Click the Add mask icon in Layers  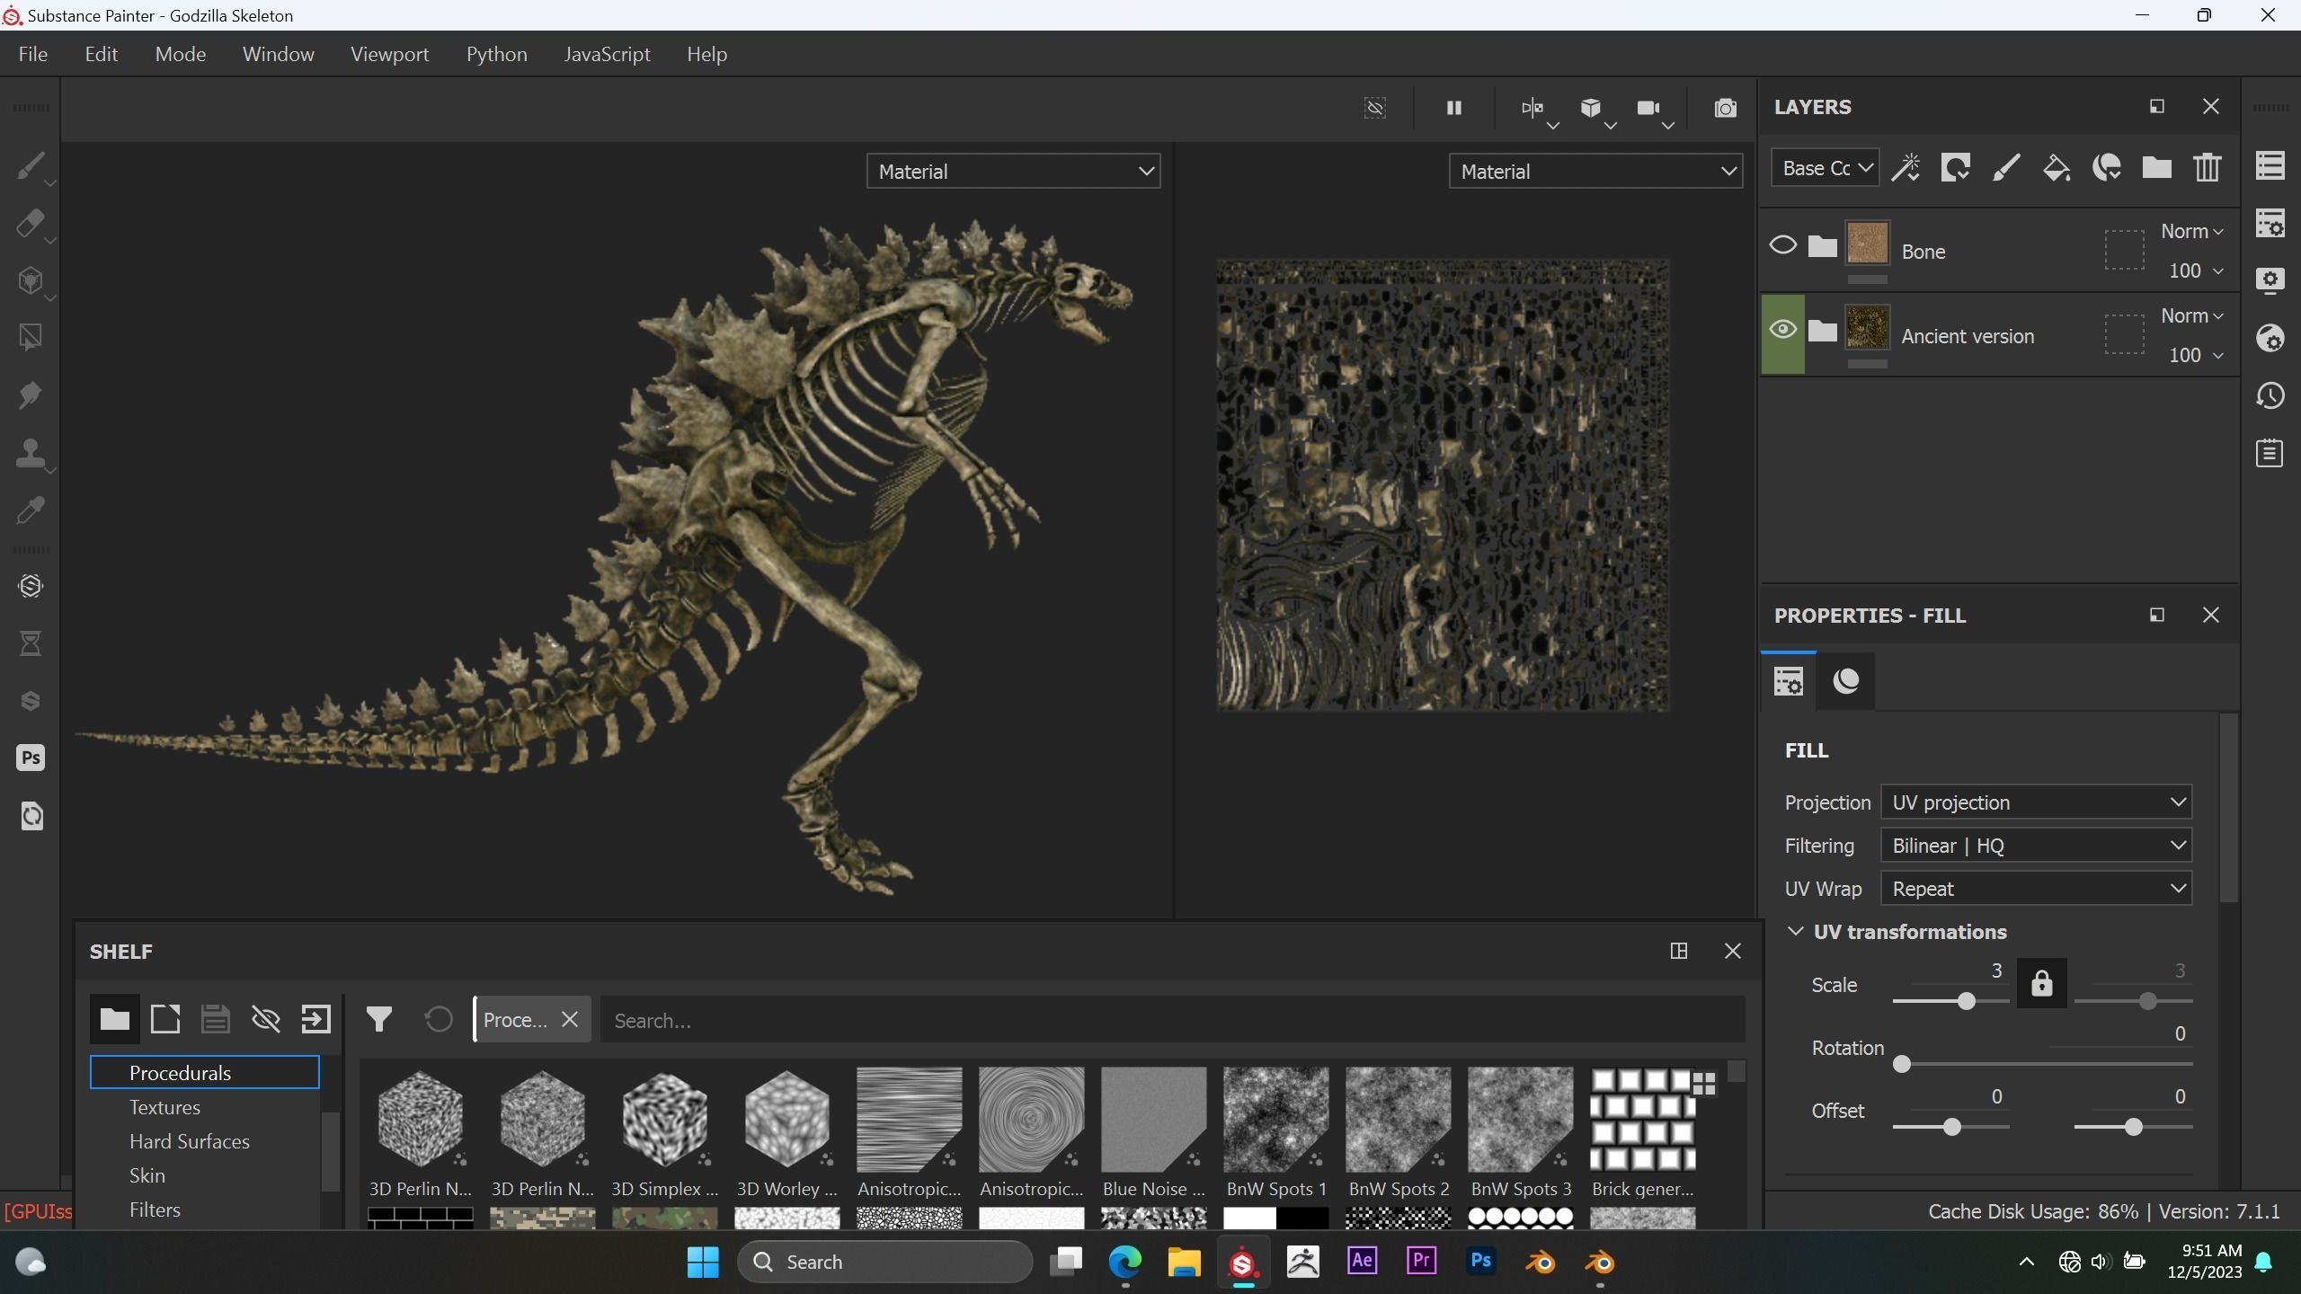coord(1956,168)
